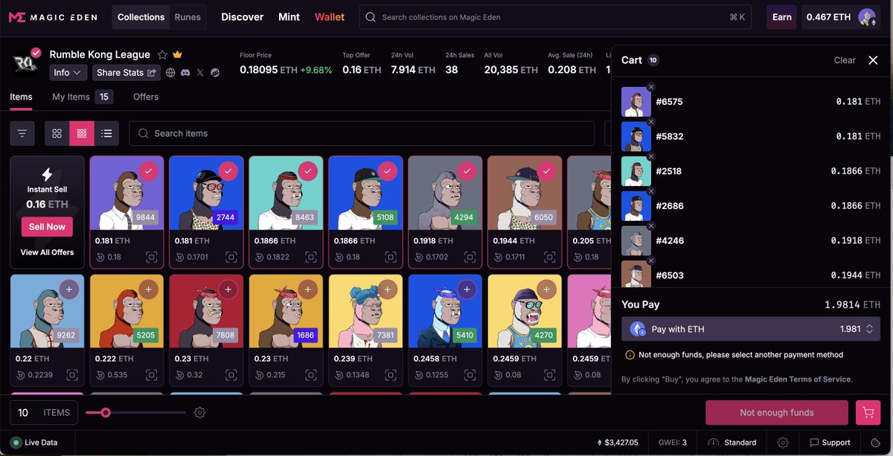Open the user profile avatar
The width and height of the screenshot is (893, 456).
[x=867, y=17]
